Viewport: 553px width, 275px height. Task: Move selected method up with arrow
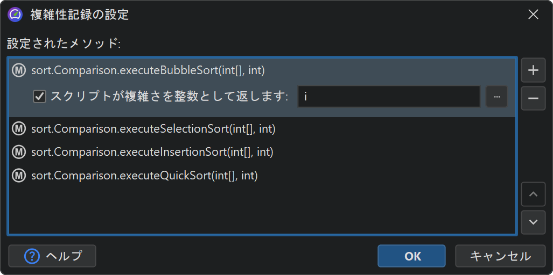coord(533,194)
